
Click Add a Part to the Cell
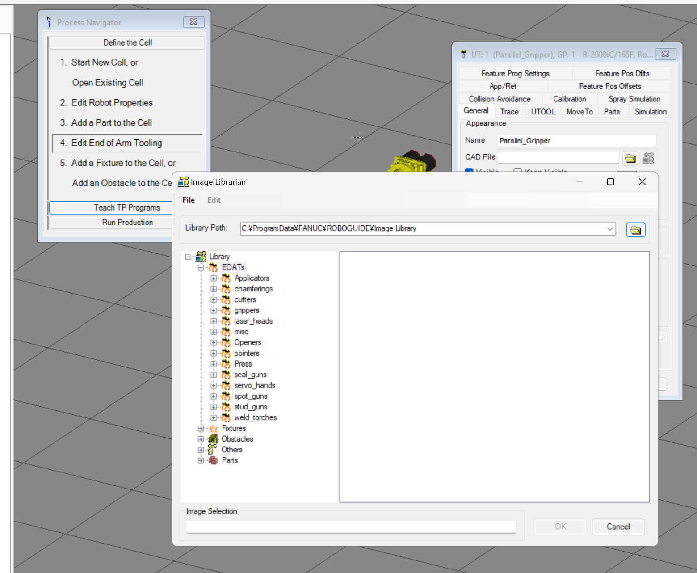(x=112, y=123)
